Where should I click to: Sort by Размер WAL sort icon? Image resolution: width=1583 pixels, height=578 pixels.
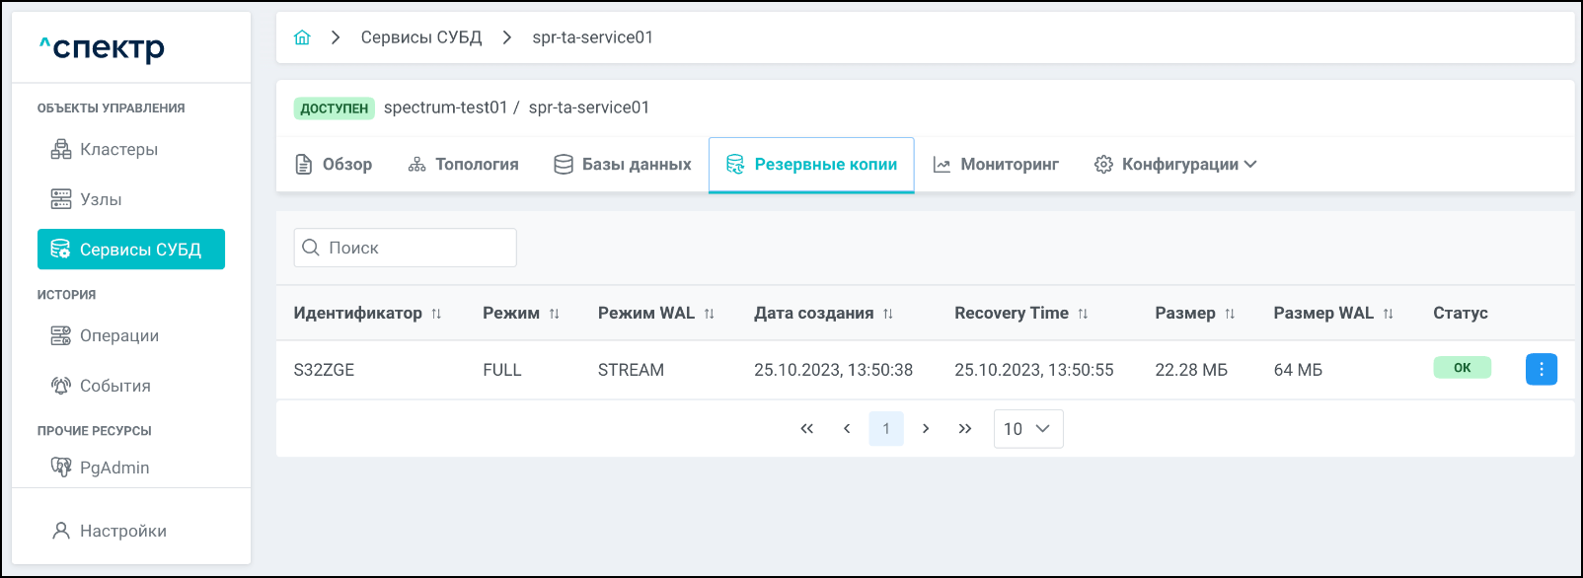1388,314
